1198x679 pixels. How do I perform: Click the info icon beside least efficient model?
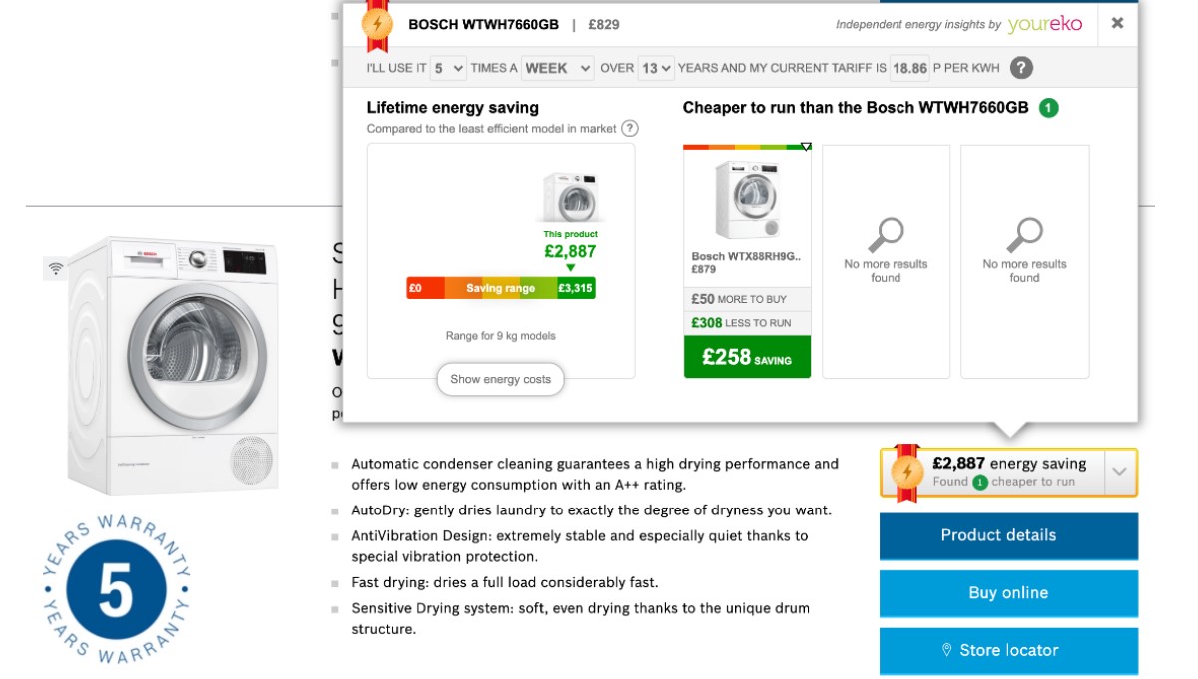pos(630,128)
